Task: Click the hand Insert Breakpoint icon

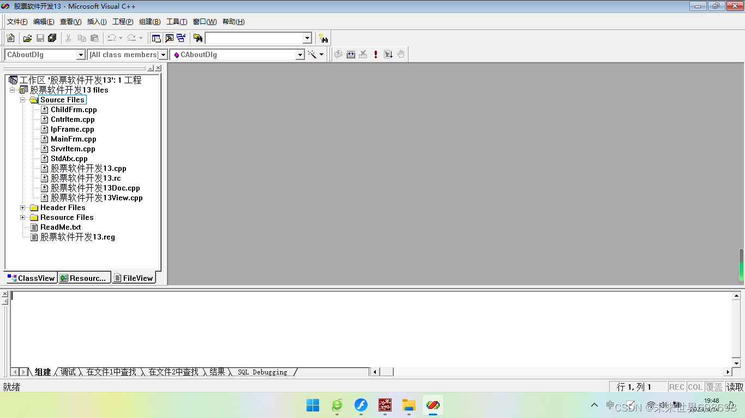Action: (x=401, y=54)
